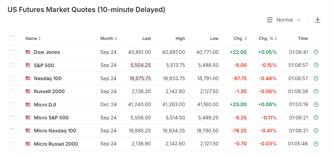Click the hamburger lines icon beside Normal
Screen dimensions: 333x158
pos(269,20)
